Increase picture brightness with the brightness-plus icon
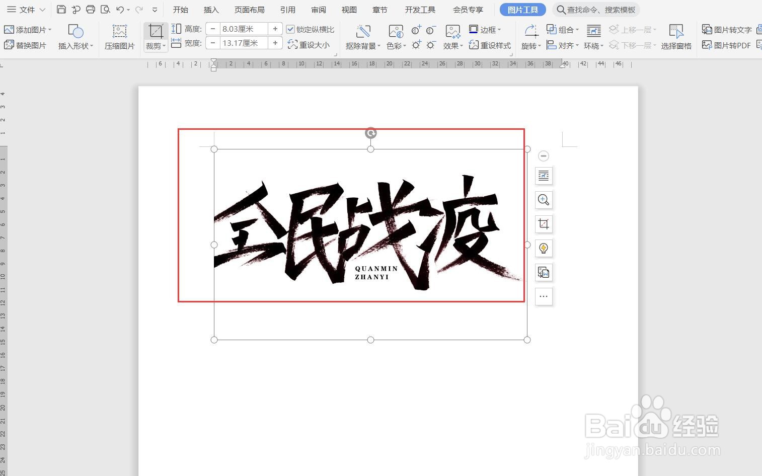Viewport: 762px width, 476px height. (416, 45)
